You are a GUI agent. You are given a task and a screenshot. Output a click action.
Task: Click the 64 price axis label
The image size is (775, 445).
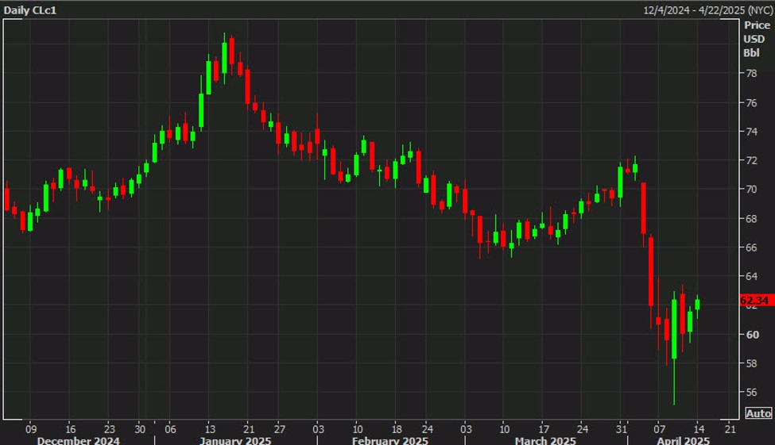(x=750, y=277)
